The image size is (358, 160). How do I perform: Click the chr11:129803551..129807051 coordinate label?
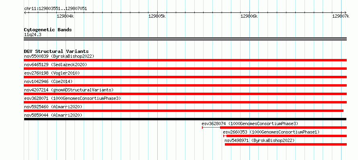pos(56,9)
